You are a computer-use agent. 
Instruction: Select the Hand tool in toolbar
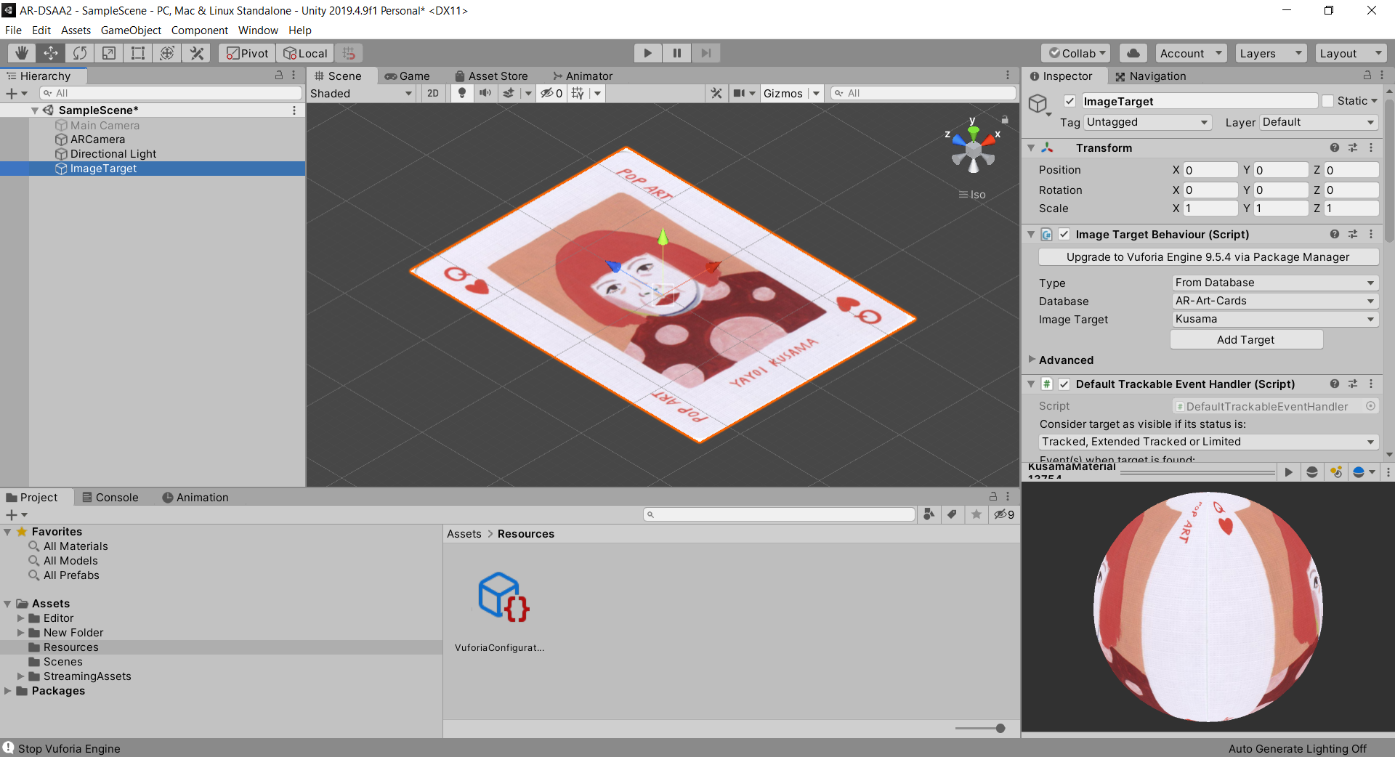pos(22,53)
